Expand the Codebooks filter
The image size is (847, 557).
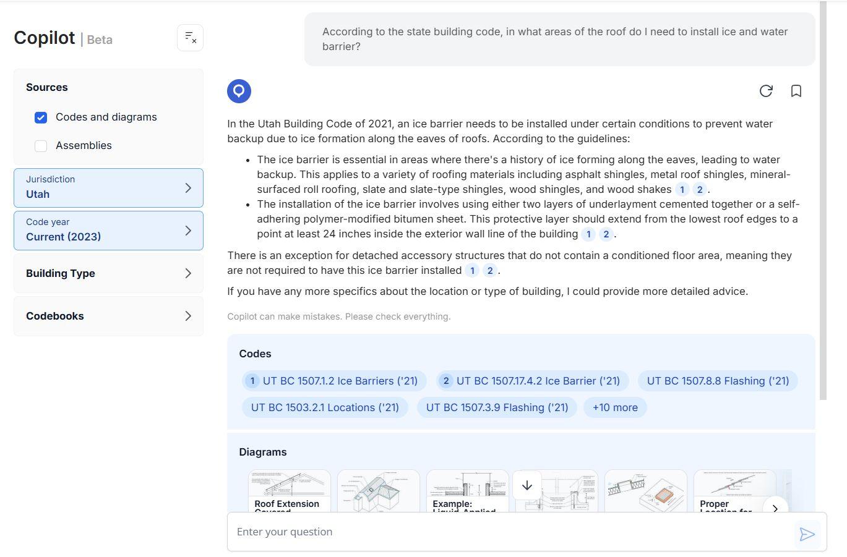click(x=108, y=316)
